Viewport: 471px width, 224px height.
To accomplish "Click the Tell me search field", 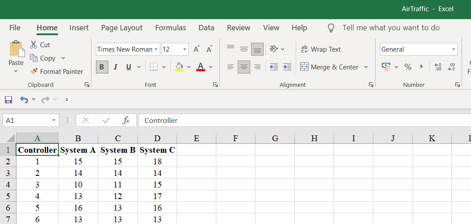I will pyautogui.click(x=391, y=28).
